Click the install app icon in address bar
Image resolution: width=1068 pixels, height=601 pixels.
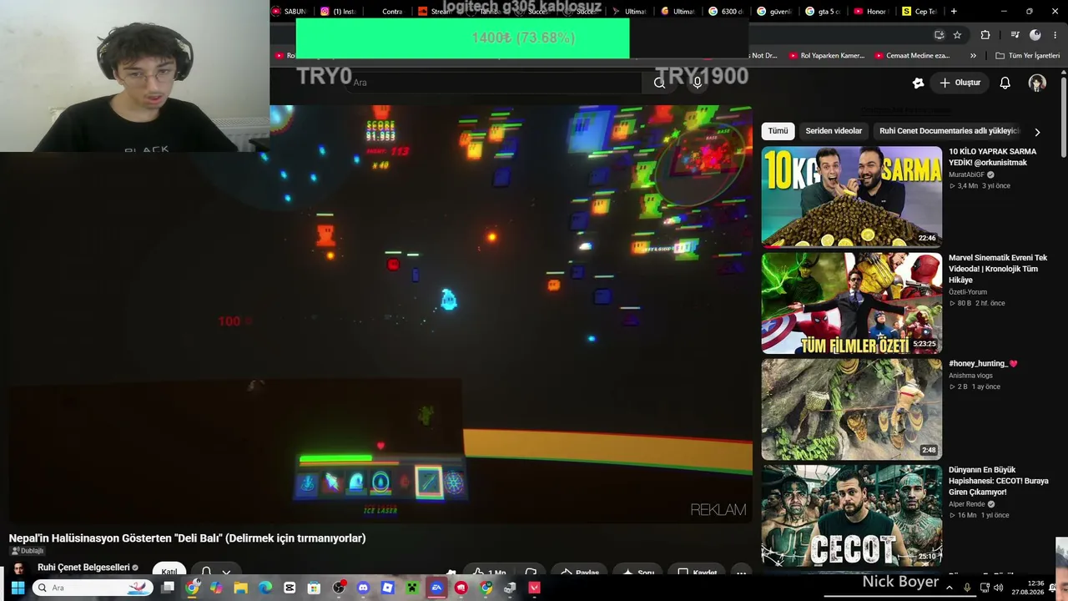click(x=940, y=35)
